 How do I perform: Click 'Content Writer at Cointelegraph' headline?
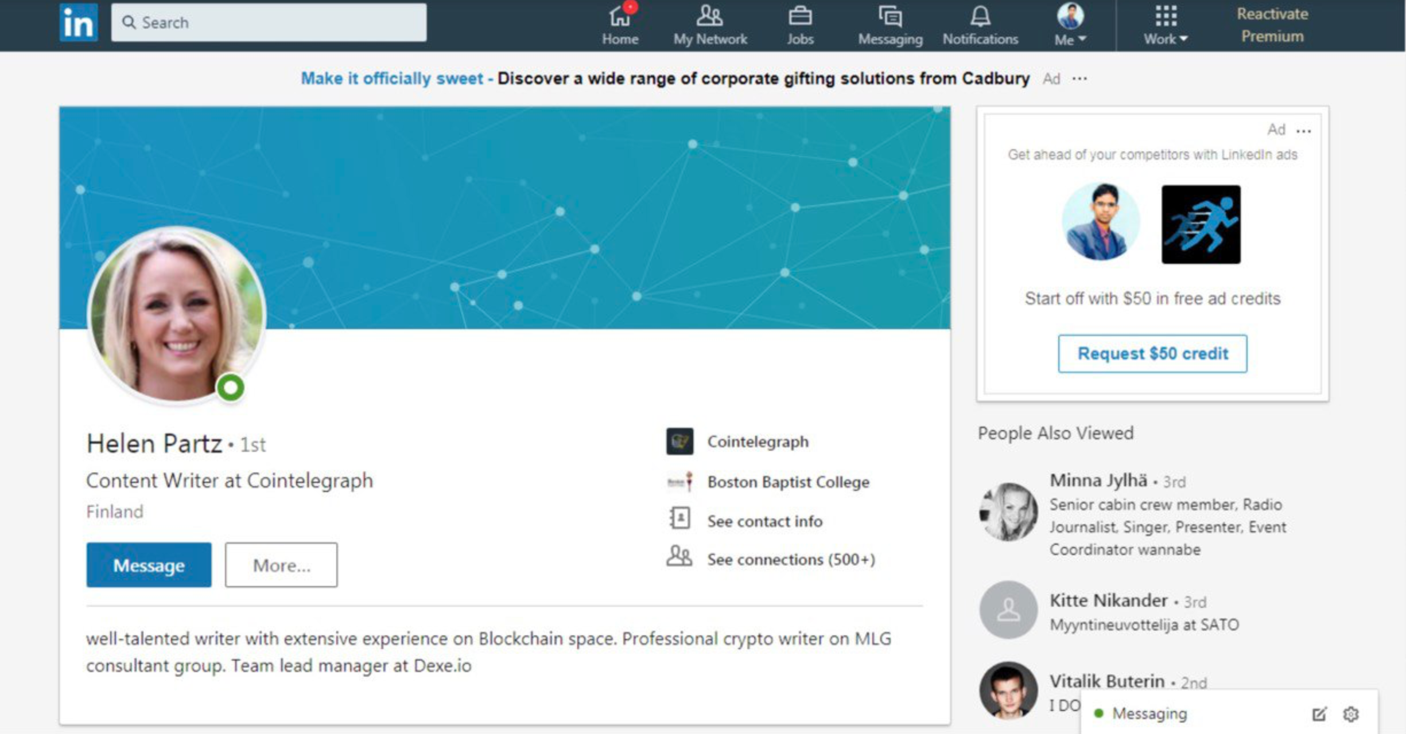click(x=230, y=481)
